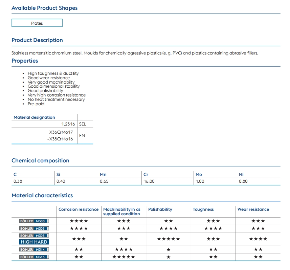Open the BÖHLER M315 badge
Screen dimensions: 290x270
pyautogui.click(x=34, y=257)
